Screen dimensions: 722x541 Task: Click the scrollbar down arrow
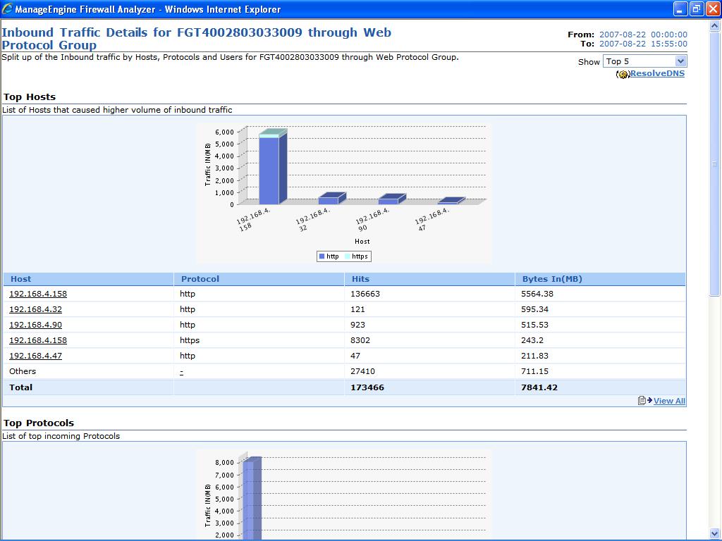coord(715,533)
